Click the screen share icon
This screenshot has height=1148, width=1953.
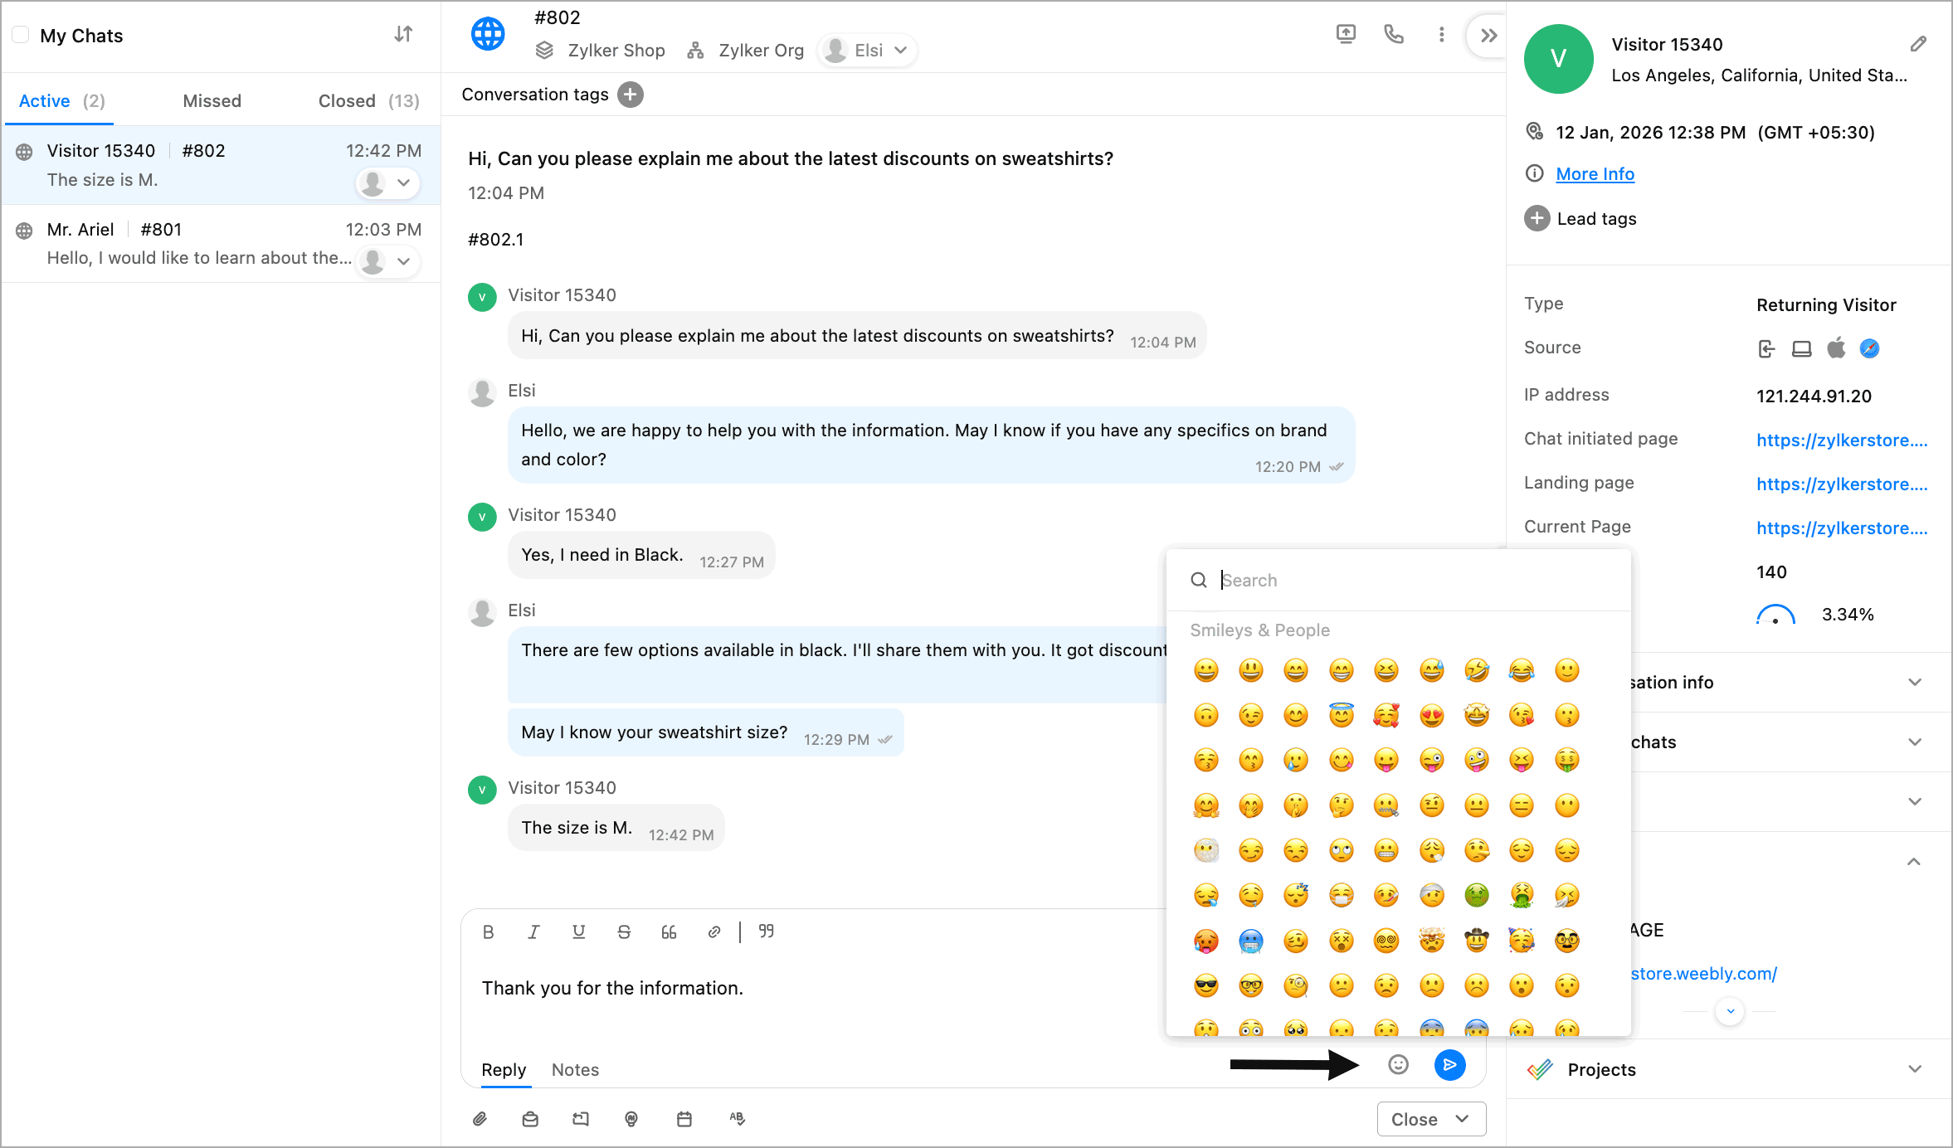[x=1346, y=34]
